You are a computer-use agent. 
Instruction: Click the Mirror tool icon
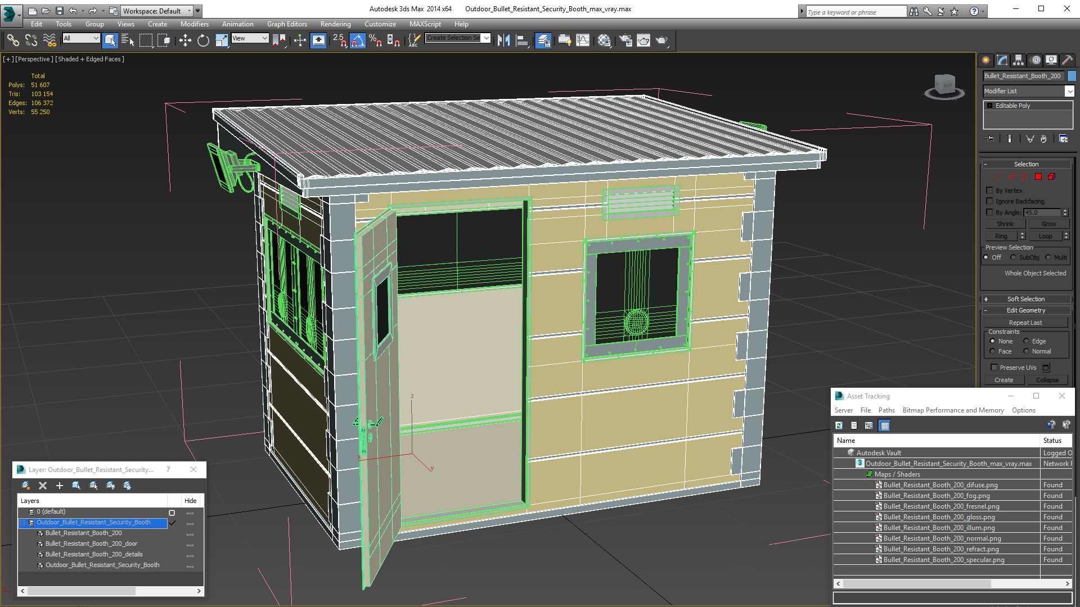(x=503, y=40)
